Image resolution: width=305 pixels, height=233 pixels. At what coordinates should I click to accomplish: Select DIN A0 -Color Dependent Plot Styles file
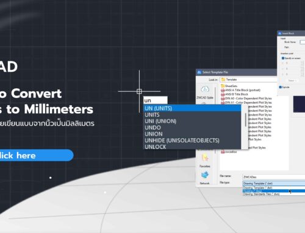(246, 99)
